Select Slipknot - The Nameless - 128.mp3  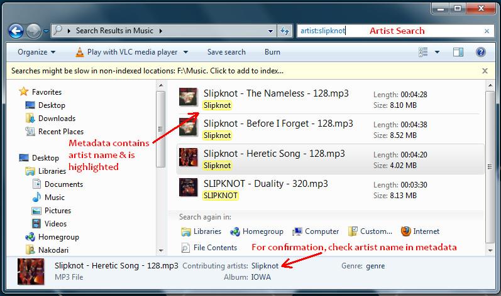[x=276, y=93]
